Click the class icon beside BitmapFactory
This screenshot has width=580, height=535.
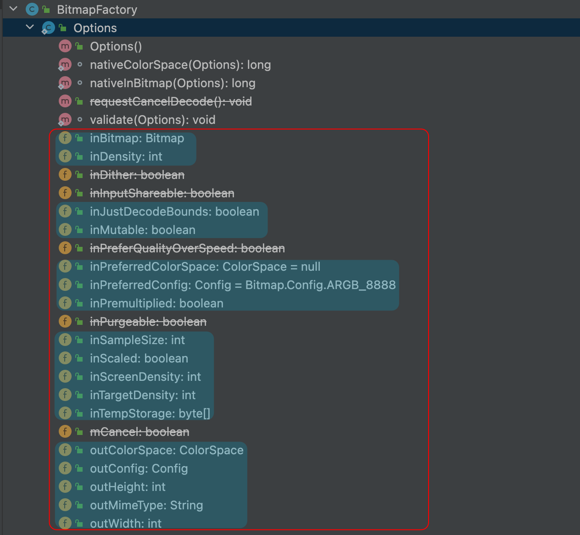[31, 9]
